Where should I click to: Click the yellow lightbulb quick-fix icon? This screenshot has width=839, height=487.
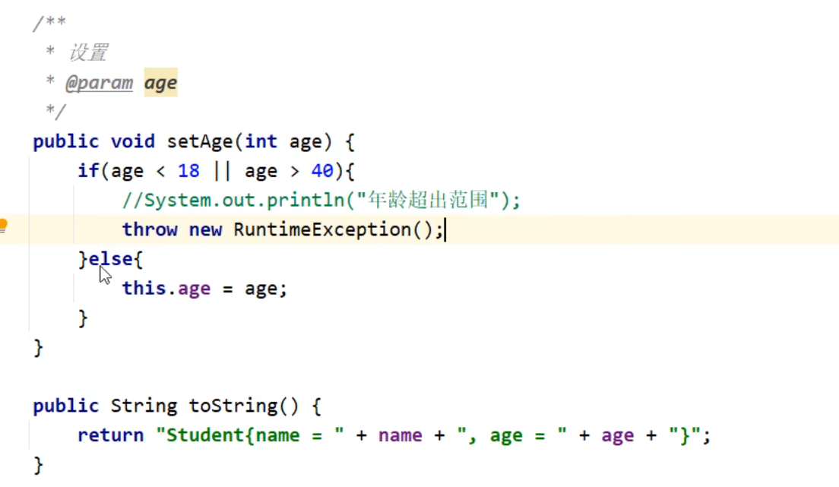[3, 226]
